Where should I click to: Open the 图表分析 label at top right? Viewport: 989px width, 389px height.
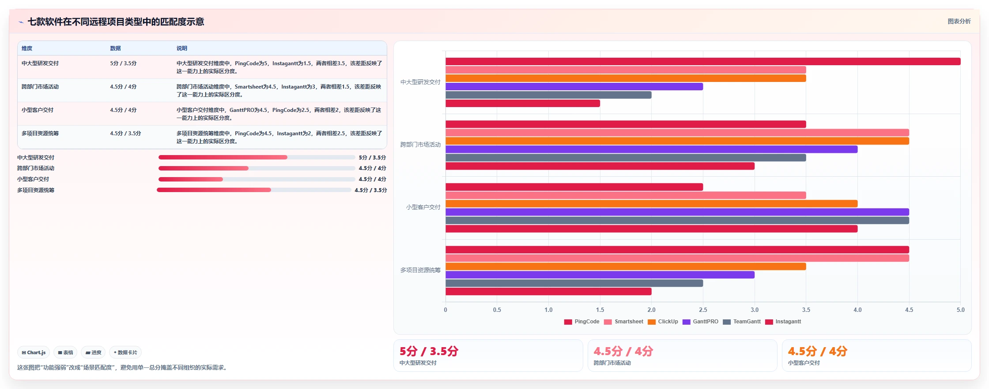pos(959,21)
